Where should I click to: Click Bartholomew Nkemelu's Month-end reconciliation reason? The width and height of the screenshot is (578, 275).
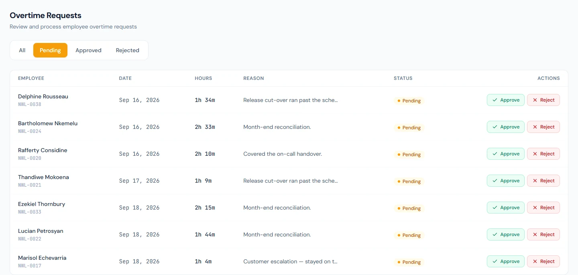(x=277, y=127)
